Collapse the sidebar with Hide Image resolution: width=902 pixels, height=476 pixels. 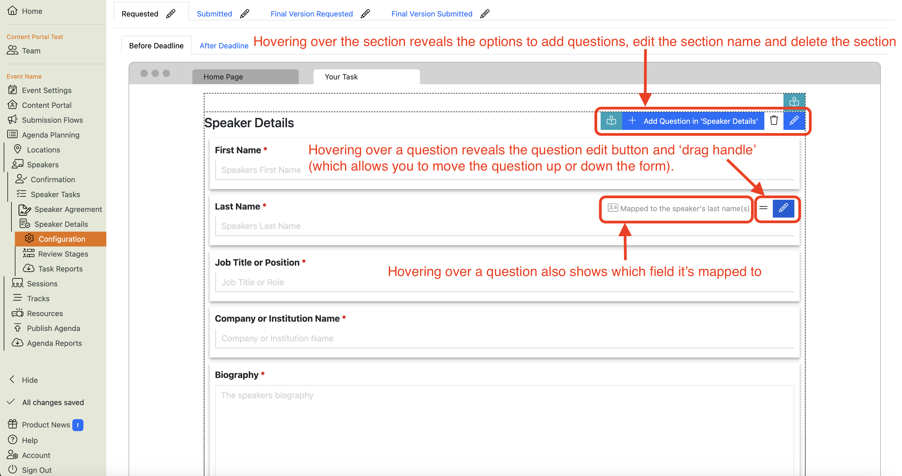click(23, 380)
